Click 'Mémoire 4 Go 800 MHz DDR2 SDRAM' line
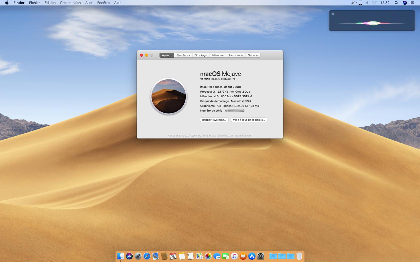This screenshot has width=420, height=262. pyautogui.click(x=226, y=96)
